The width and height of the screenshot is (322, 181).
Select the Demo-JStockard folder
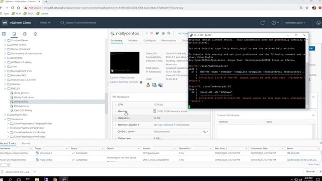click(21, 49)
